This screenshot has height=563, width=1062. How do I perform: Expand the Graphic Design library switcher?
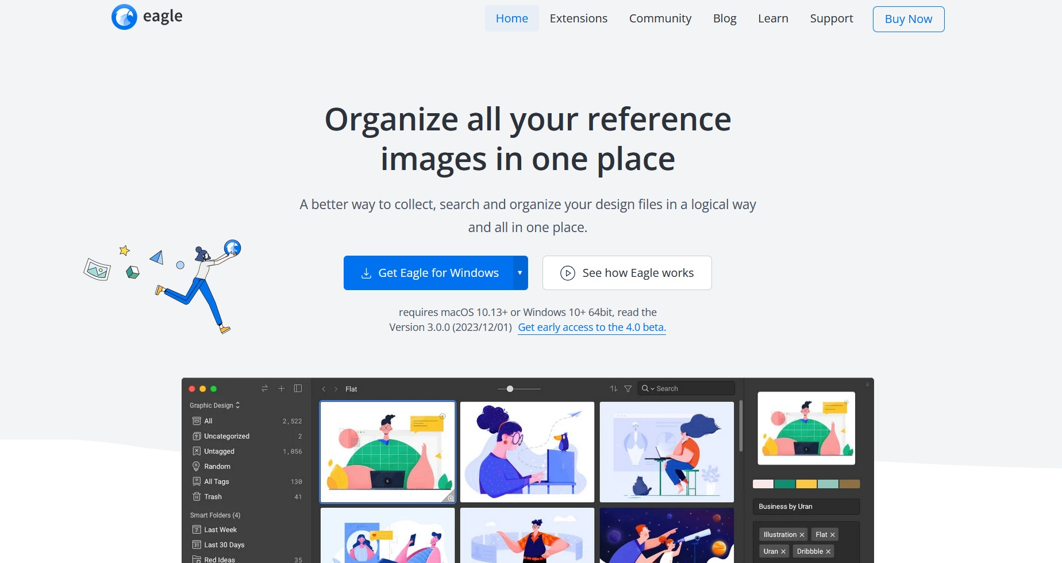point(214,406)
